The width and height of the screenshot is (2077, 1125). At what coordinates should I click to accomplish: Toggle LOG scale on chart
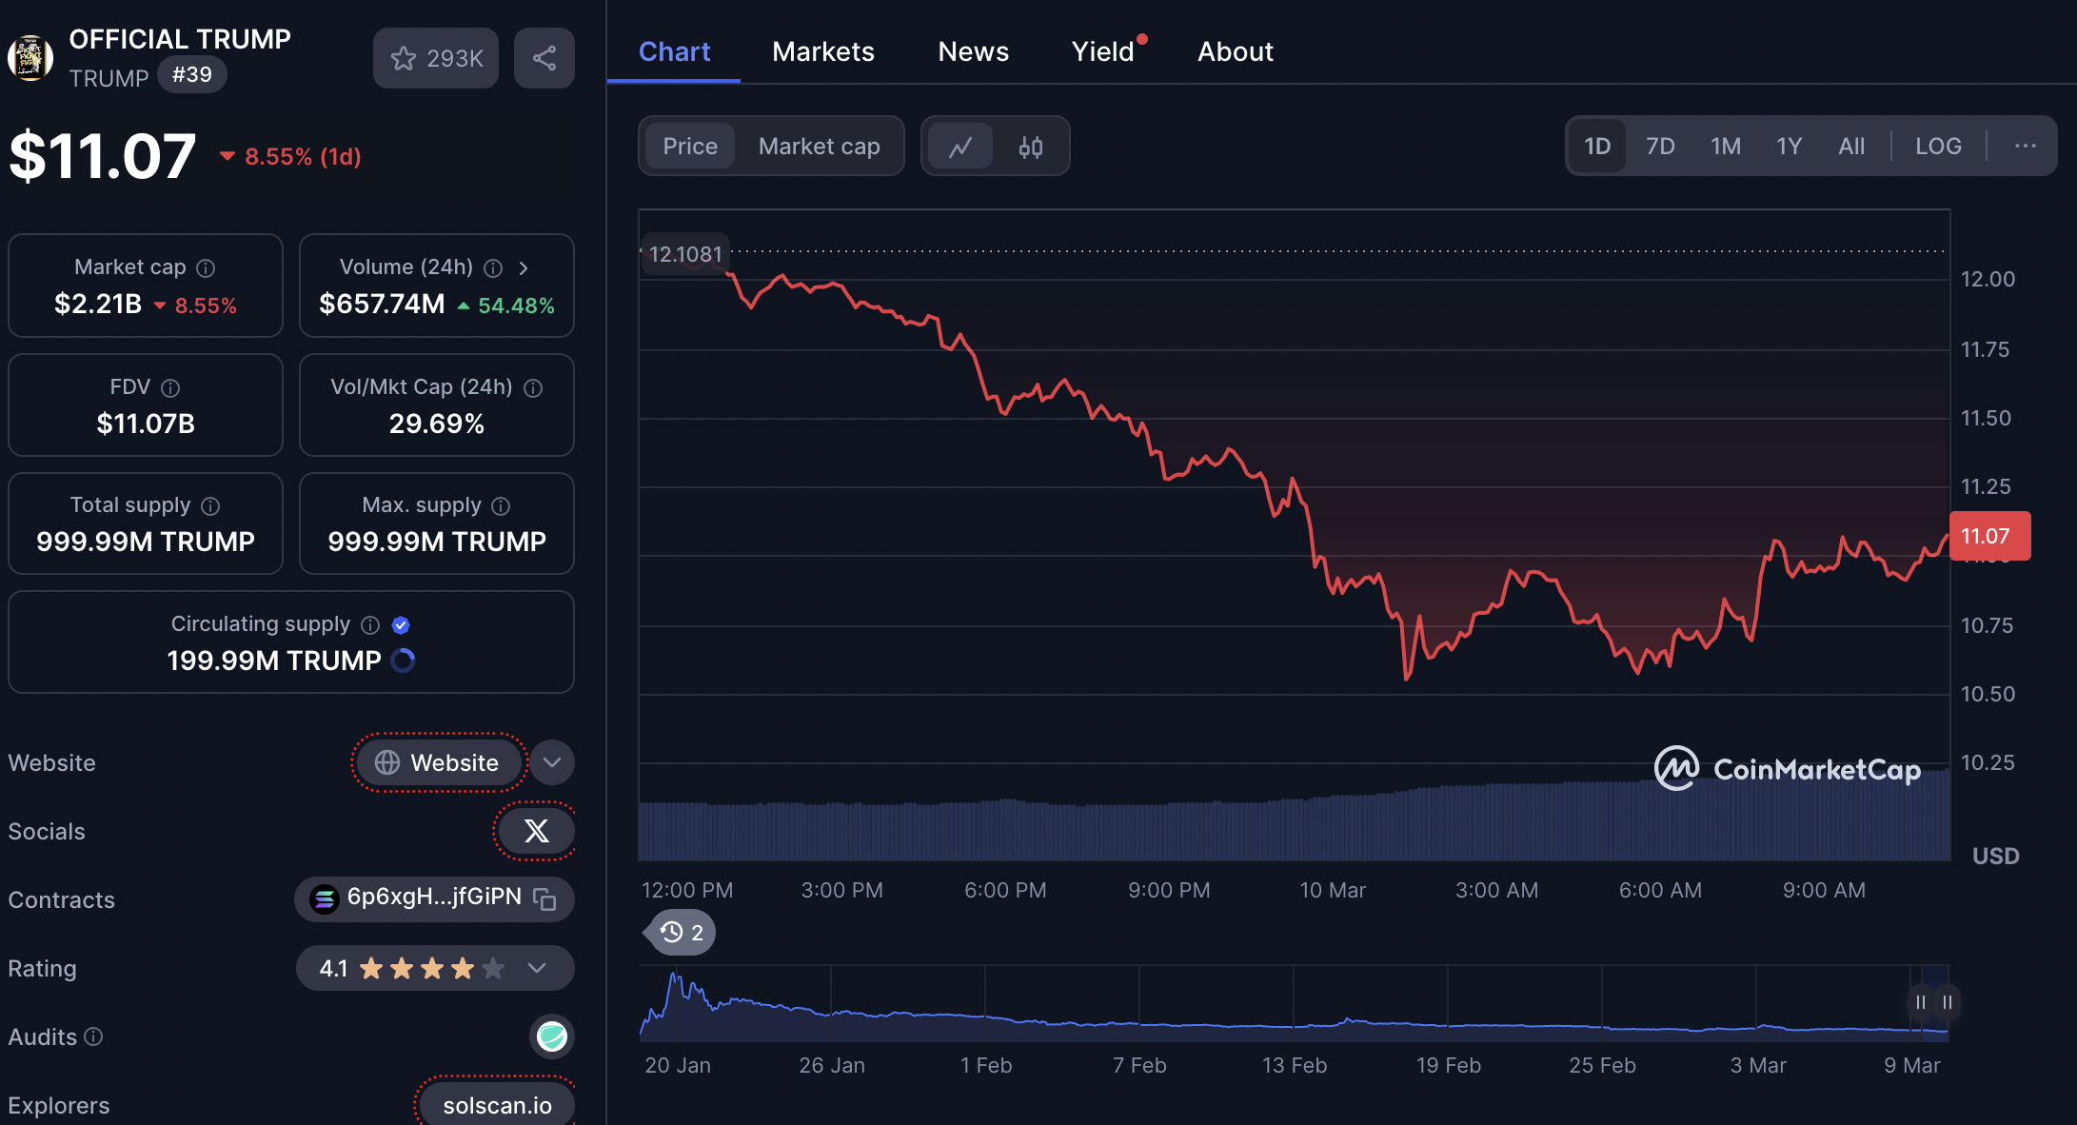pyautogui.click(x=1938, y=146)
